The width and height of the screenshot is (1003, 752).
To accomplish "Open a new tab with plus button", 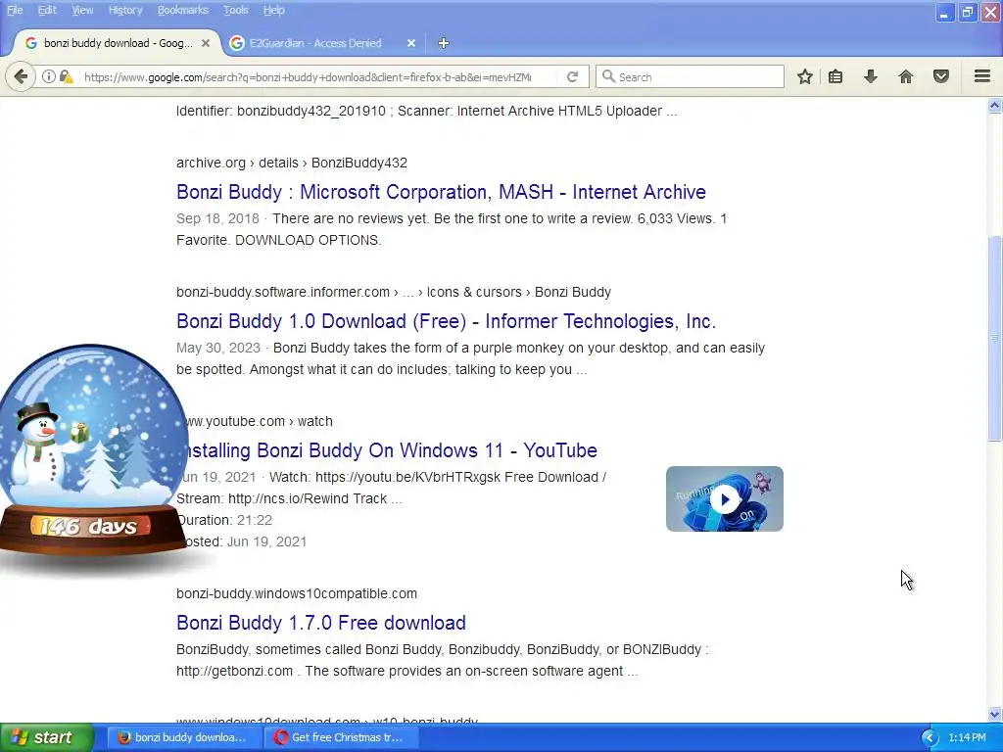I will [444, 43].
